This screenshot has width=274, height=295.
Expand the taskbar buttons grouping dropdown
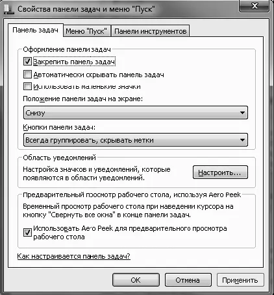pyautogui.click(x=136, y=140)
